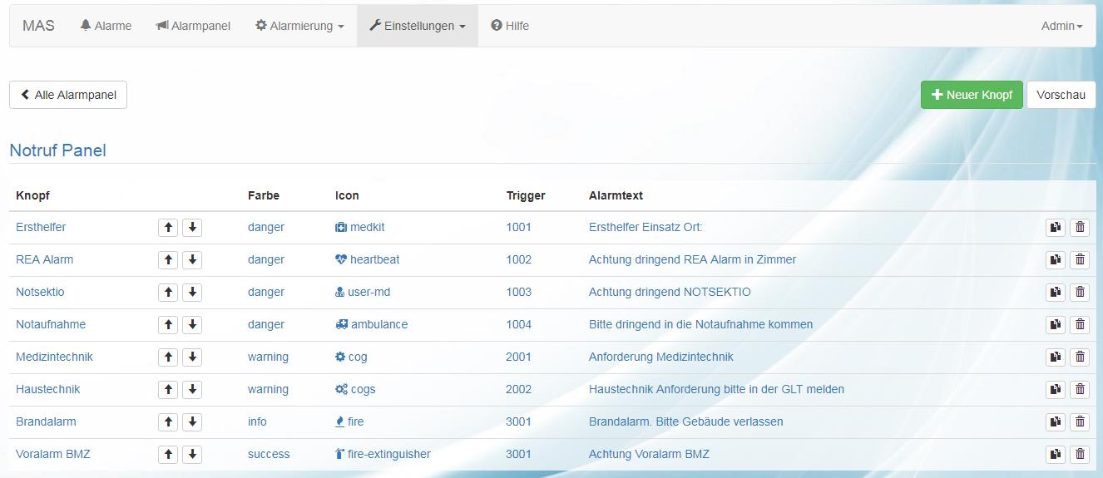Move Haustechnik row up
1103x478 pixels.
pos(168,390)
